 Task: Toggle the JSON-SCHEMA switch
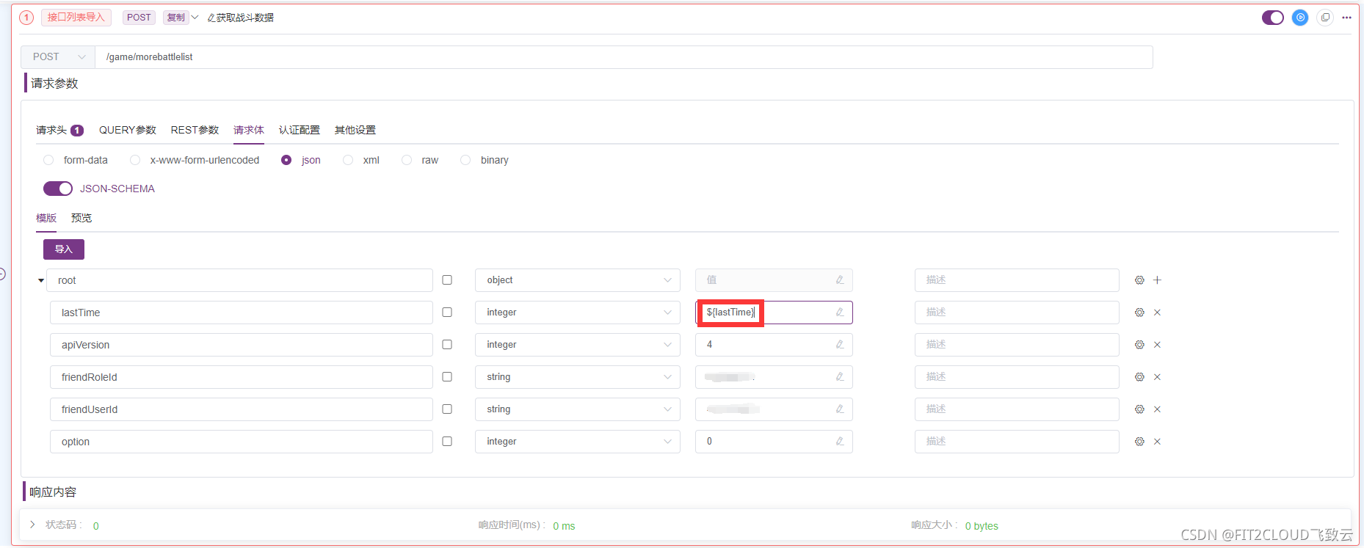58,189
